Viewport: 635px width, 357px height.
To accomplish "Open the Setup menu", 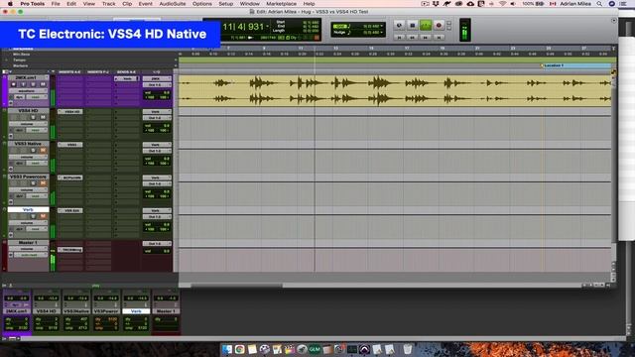I will coord(226,4).
